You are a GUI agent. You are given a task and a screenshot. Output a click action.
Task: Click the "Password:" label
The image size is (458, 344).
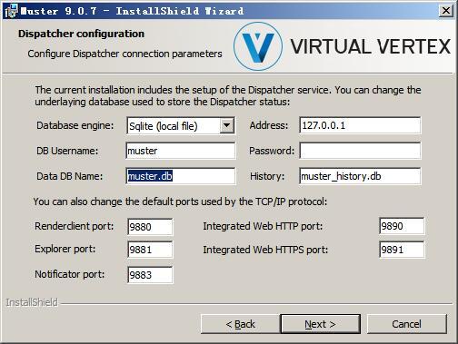pos(272,151)
